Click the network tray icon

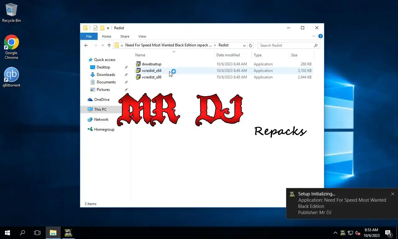coord(350,233)
